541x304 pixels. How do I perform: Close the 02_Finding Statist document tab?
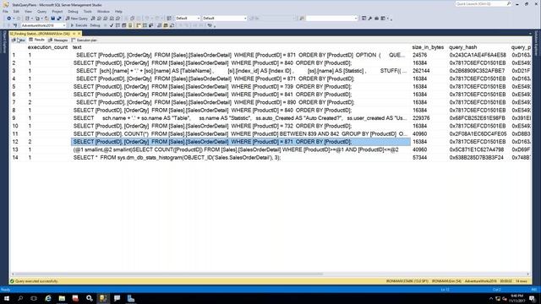coord(79,34)
